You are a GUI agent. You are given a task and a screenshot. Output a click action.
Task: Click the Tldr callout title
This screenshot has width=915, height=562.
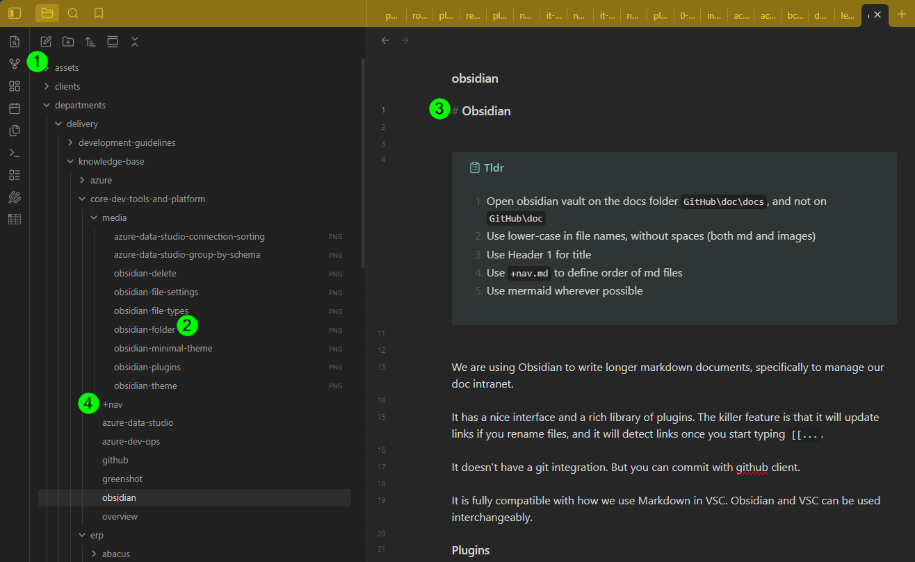(x=494, y=167)
